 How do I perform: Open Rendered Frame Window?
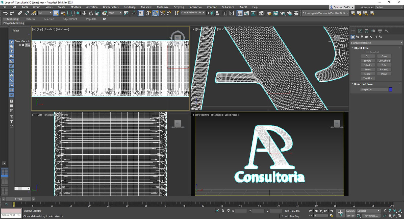[276, 13]
